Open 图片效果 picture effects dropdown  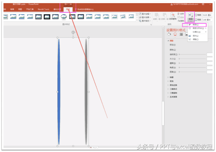[145, 17]
